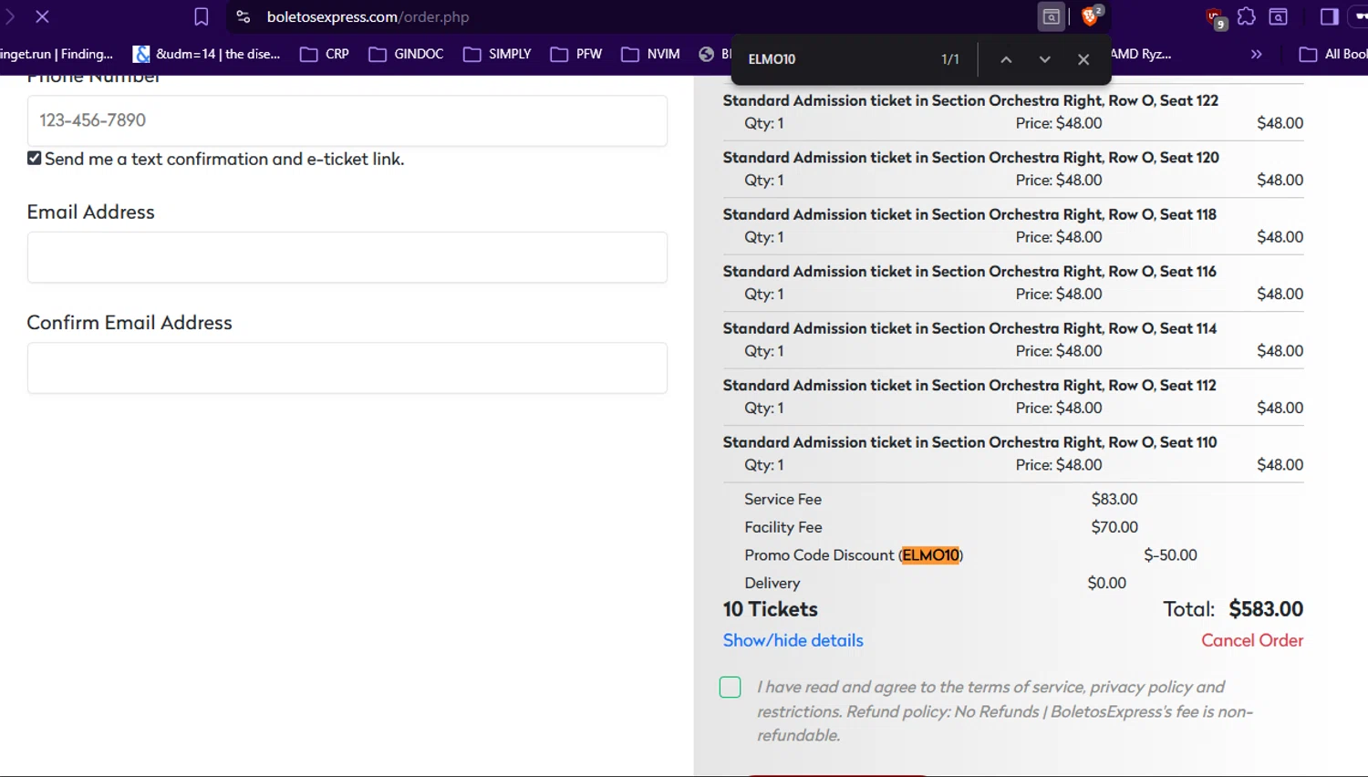This screenshot has width=1368, height=777.
Task: Open the '&udm=14 | the dise...' bookmark
Action: click(207, 54)
